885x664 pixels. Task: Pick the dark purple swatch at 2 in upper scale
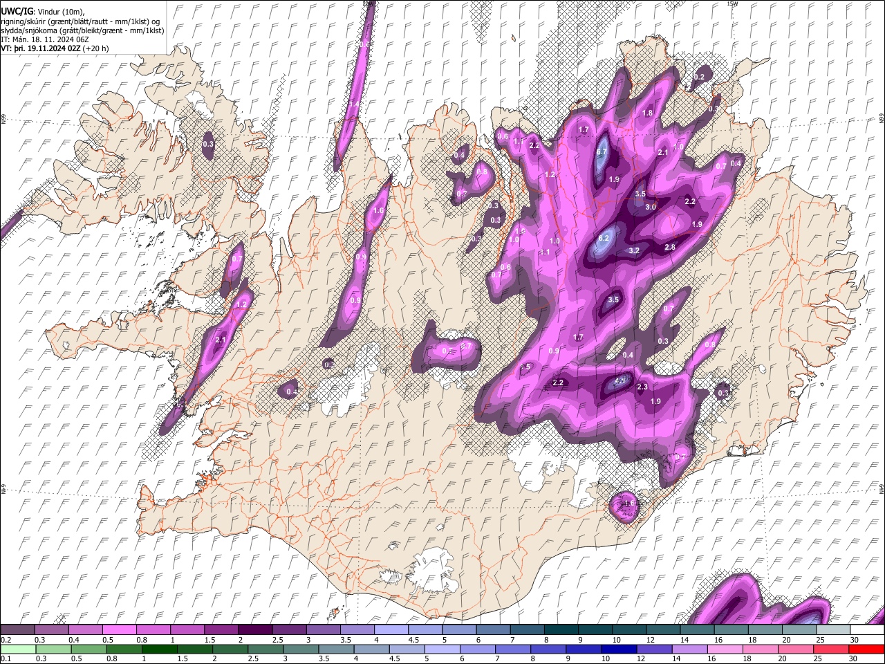254,629
